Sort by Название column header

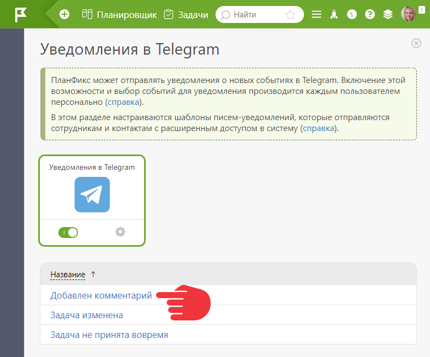tap(68, 275)
